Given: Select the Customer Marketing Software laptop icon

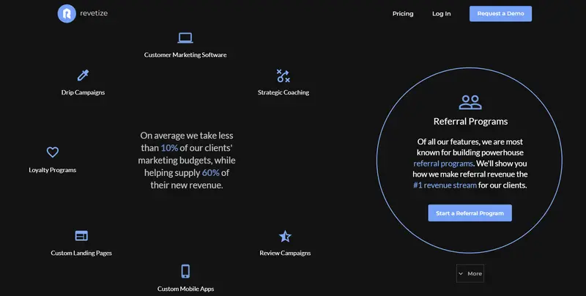Looking at the screenshot, I should tap(185, 38).
